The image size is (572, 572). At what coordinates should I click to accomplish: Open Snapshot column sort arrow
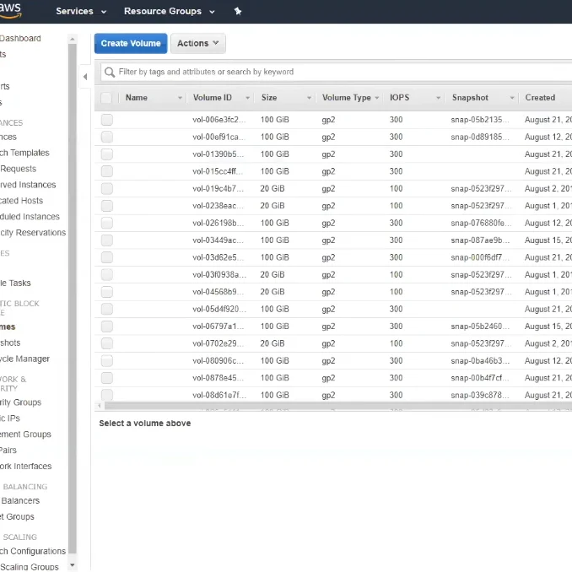click(512, 98)
